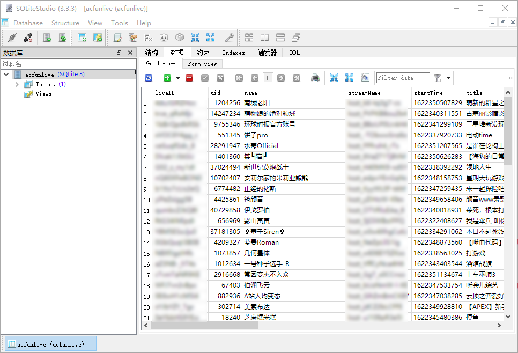Switch to the 触发器 tab

click(x=267, y=53)
